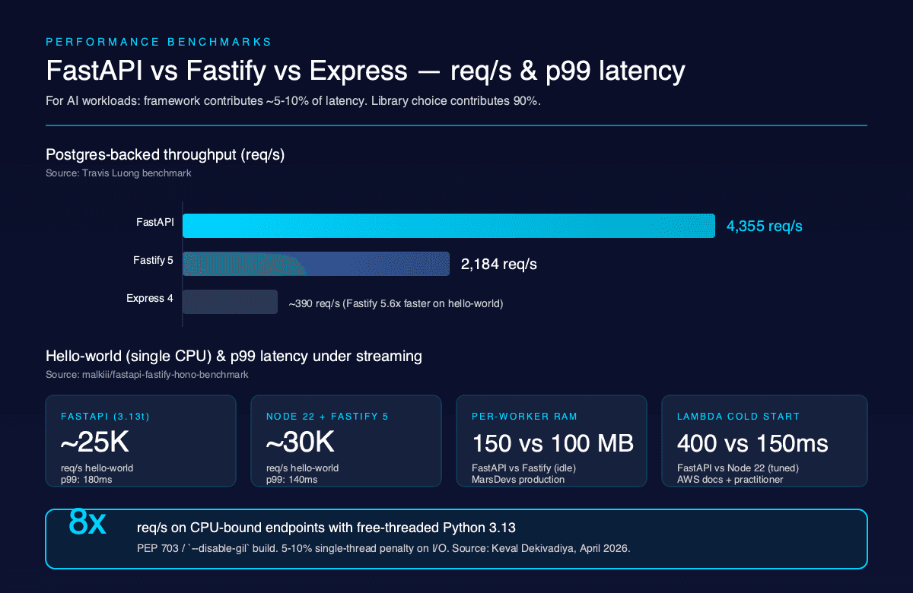Click the '~25K' value

(94, 442)
